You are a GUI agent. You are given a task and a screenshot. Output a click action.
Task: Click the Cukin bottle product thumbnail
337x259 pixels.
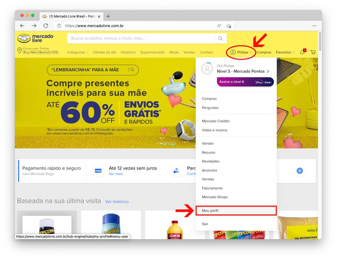pos(175,230)
